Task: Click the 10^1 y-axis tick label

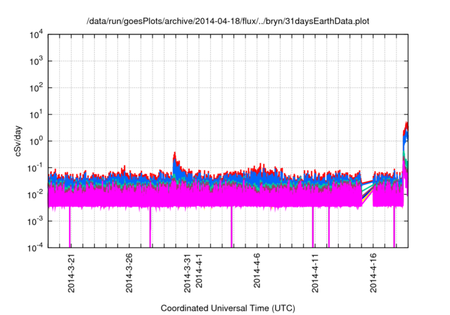Action: pos(37,115)
